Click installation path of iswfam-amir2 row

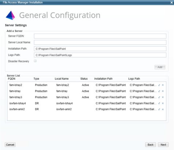click(x=111, y=109)
